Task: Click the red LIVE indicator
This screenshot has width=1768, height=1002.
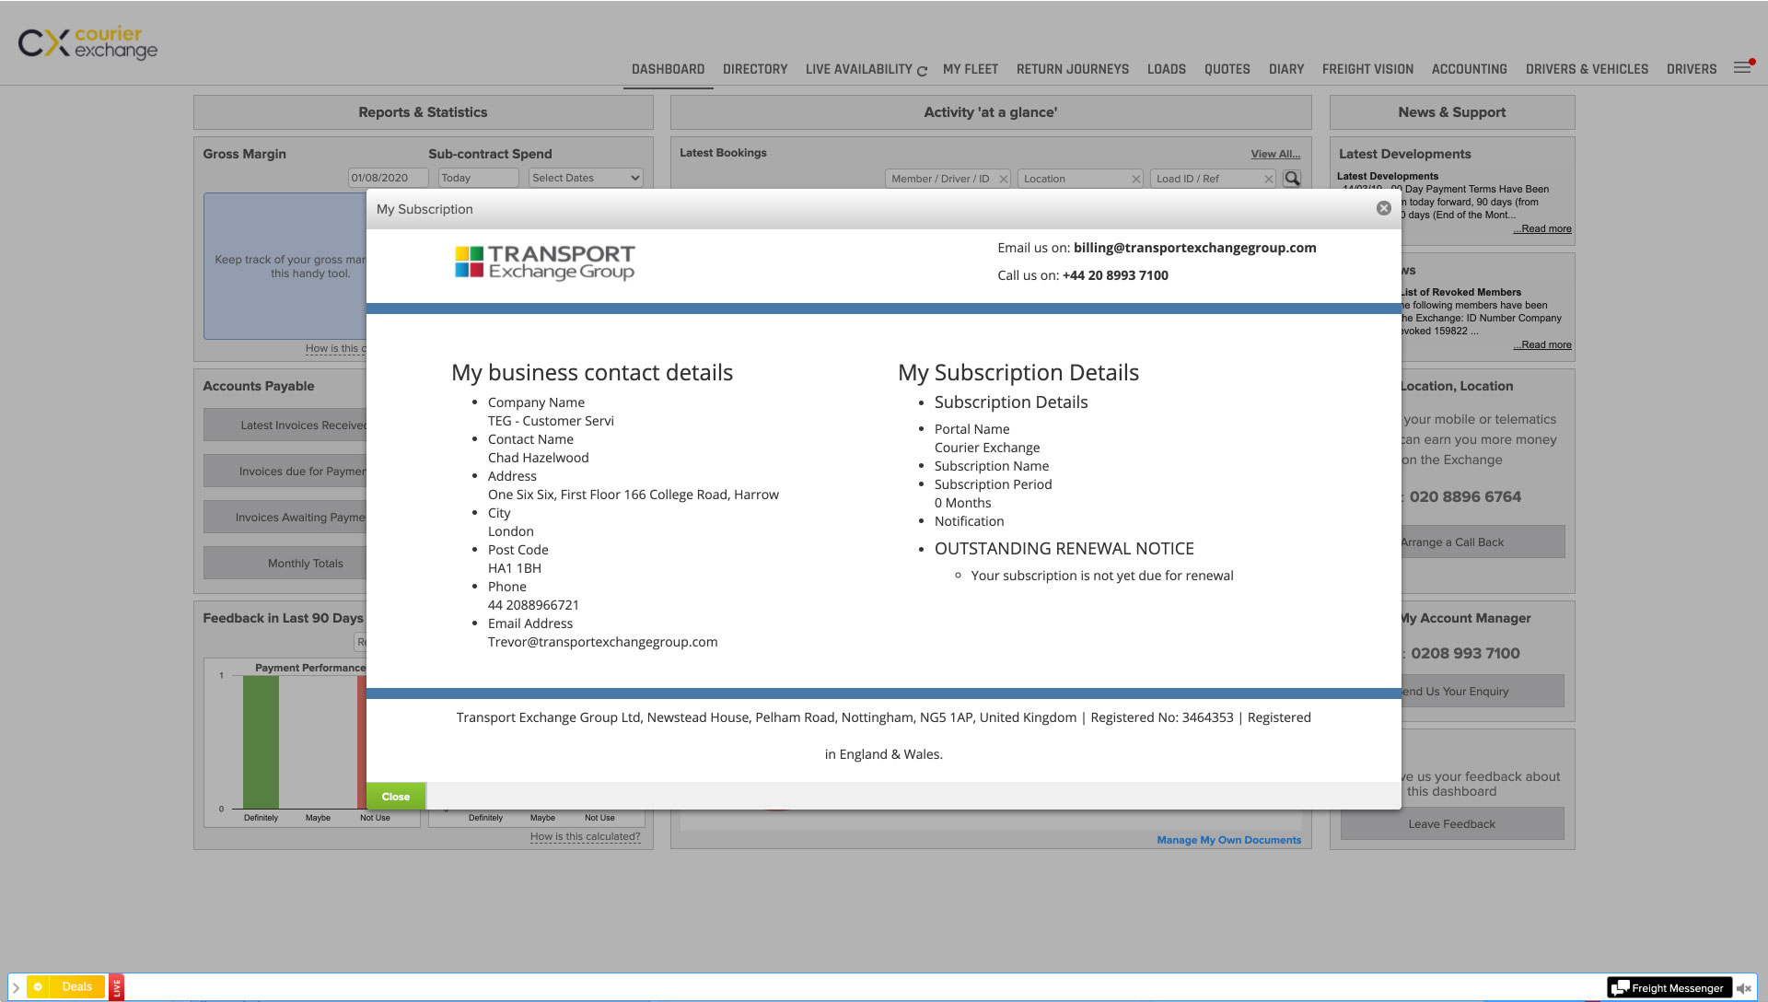Action: click(x=117, y=987)
